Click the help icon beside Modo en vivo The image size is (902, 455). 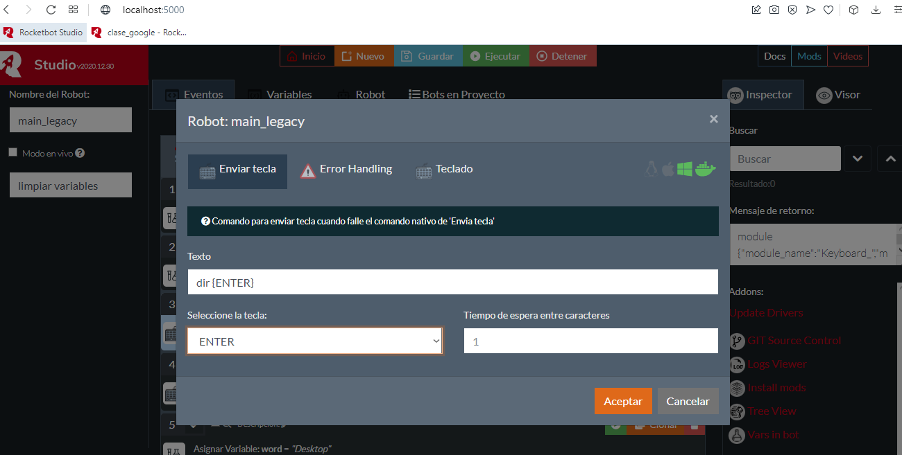pyautogui.click(x=80, y=153)
